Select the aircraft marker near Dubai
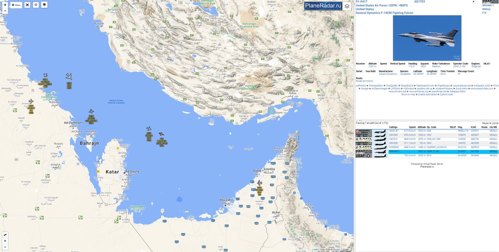 [259, 183]
